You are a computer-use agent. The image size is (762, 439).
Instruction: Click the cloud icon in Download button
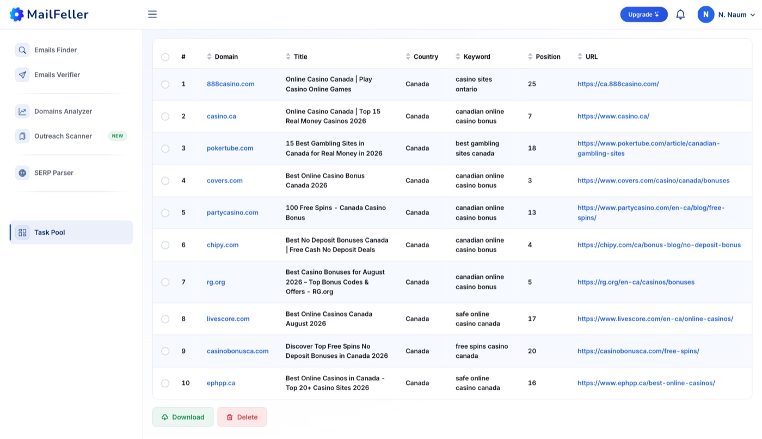165,417
